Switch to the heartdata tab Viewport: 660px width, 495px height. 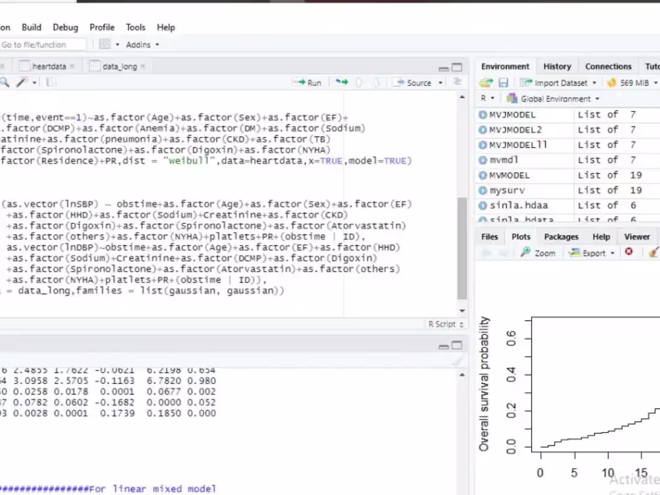pos(49,67)
